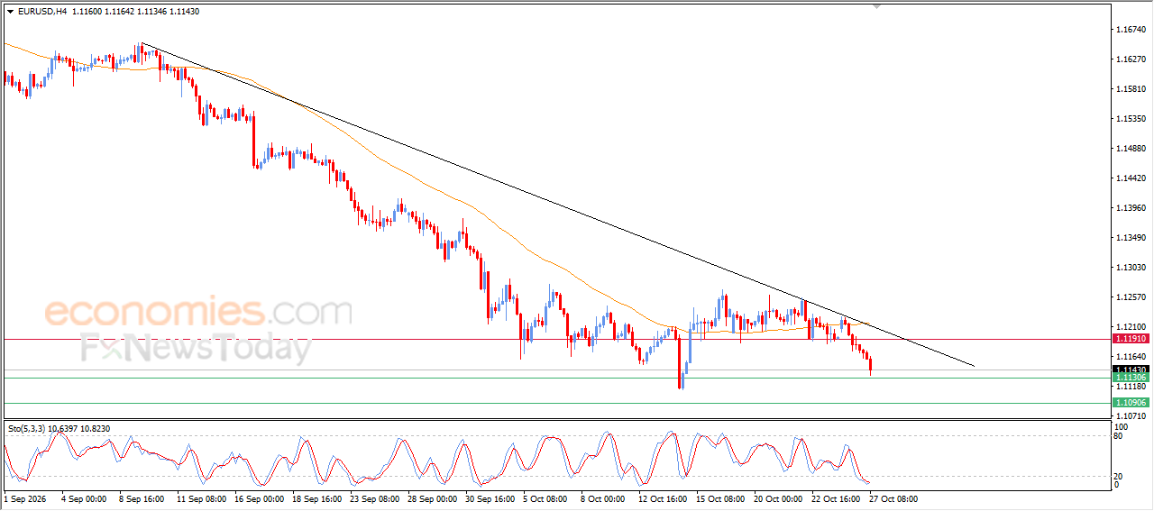Click the black 1.11430 current price tag
Viewport: 1154px width, 511px height.
coord(1130,370)
